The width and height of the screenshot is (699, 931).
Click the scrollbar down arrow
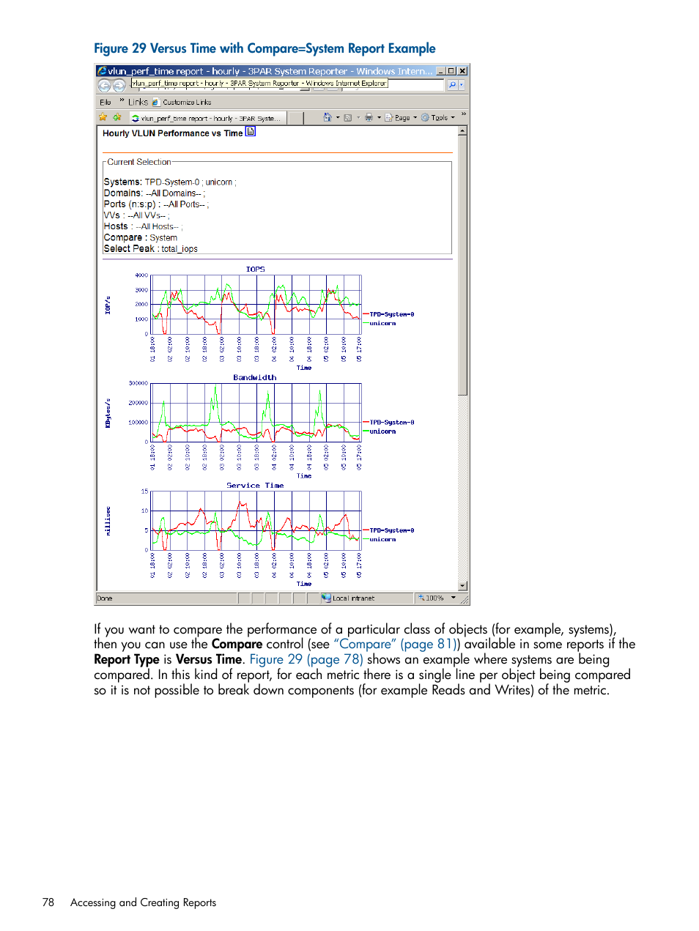[x=462, y=586]
